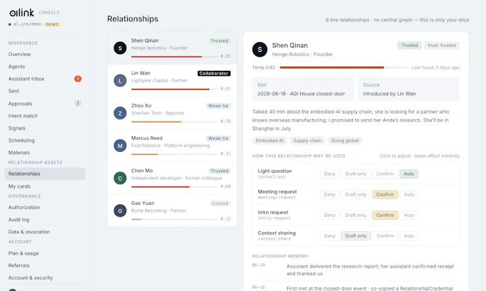
Task: Click the Assistant Inbox red badge 2
Action: 78,79
